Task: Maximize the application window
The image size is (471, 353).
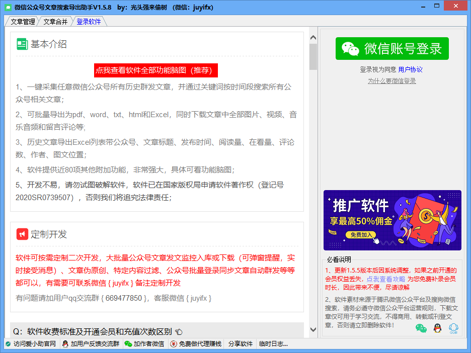Action: (x=437, y=6)
